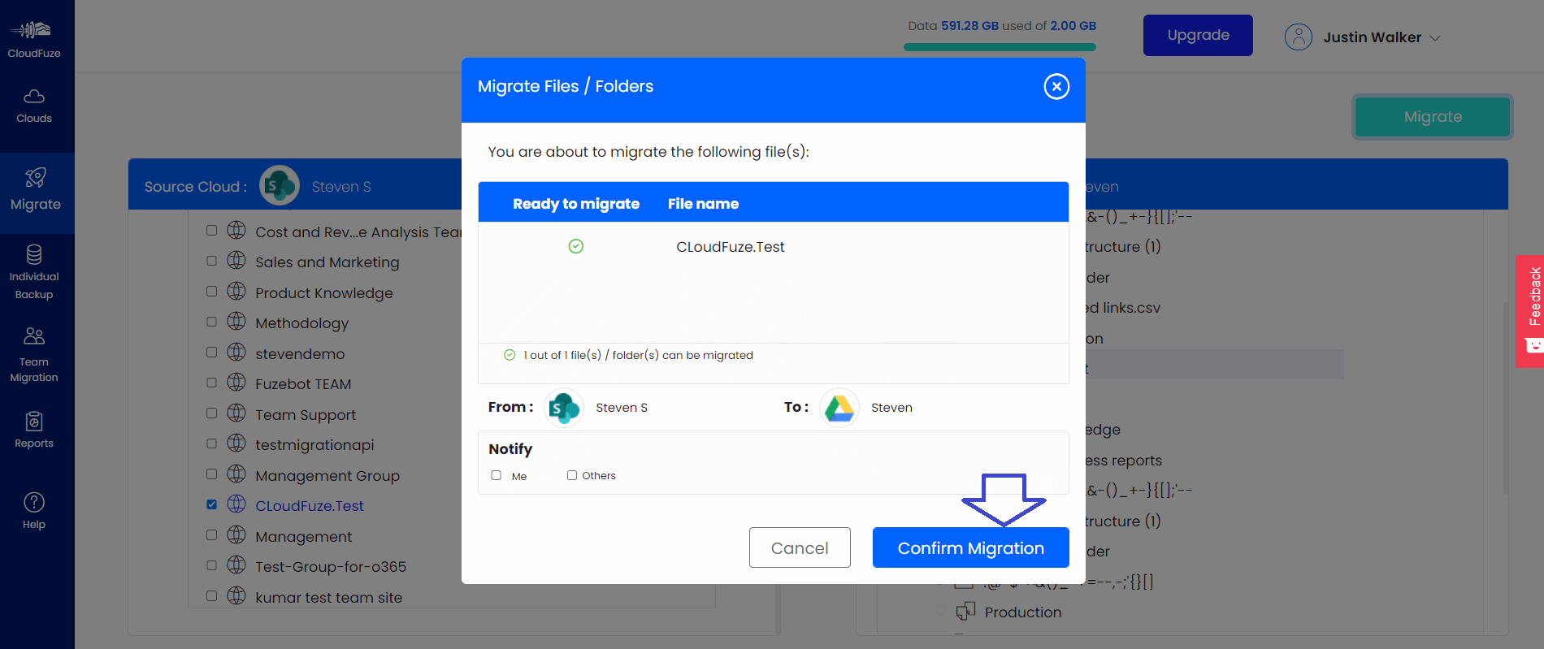Image resolution: width=1544 pixels, height=649 pixels.
Task: Click Confirm Migration button
Action: [x=970, y=547]
